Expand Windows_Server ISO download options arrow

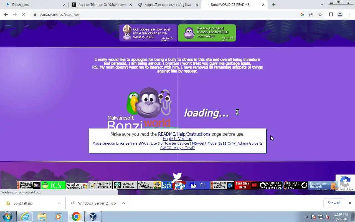pyautogui.click(x=124, y=203)
